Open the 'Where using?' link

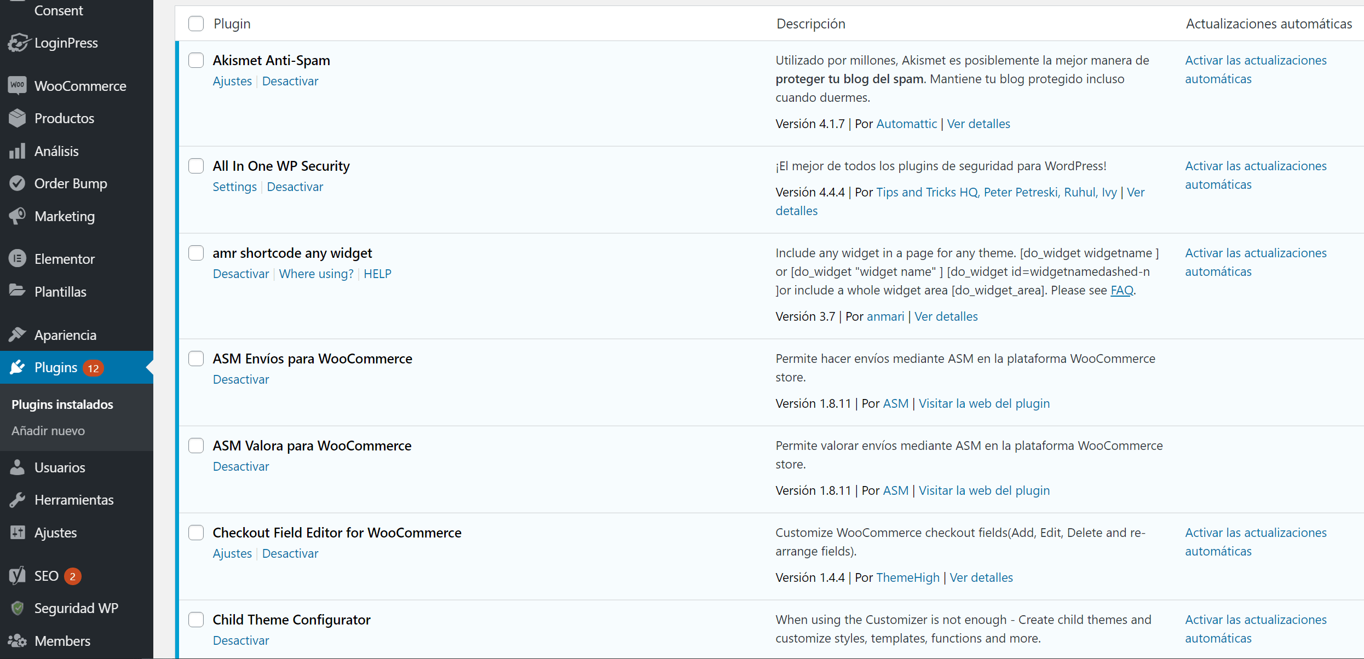pos(316,274)
